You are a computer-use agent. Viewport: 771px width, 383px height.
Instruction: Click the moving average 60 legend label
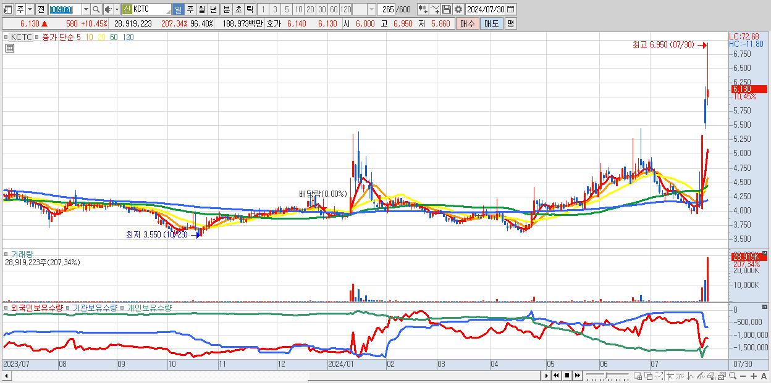point(114,37)
